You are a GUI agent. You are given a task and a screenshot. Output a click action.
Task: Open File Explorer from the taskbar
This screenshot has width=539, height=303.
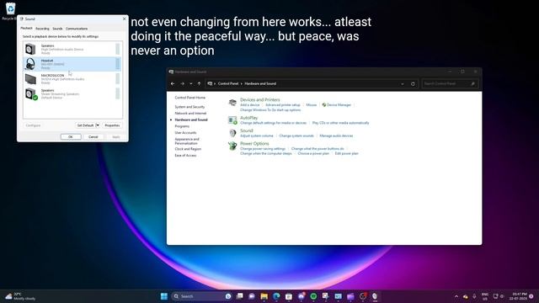264,296
